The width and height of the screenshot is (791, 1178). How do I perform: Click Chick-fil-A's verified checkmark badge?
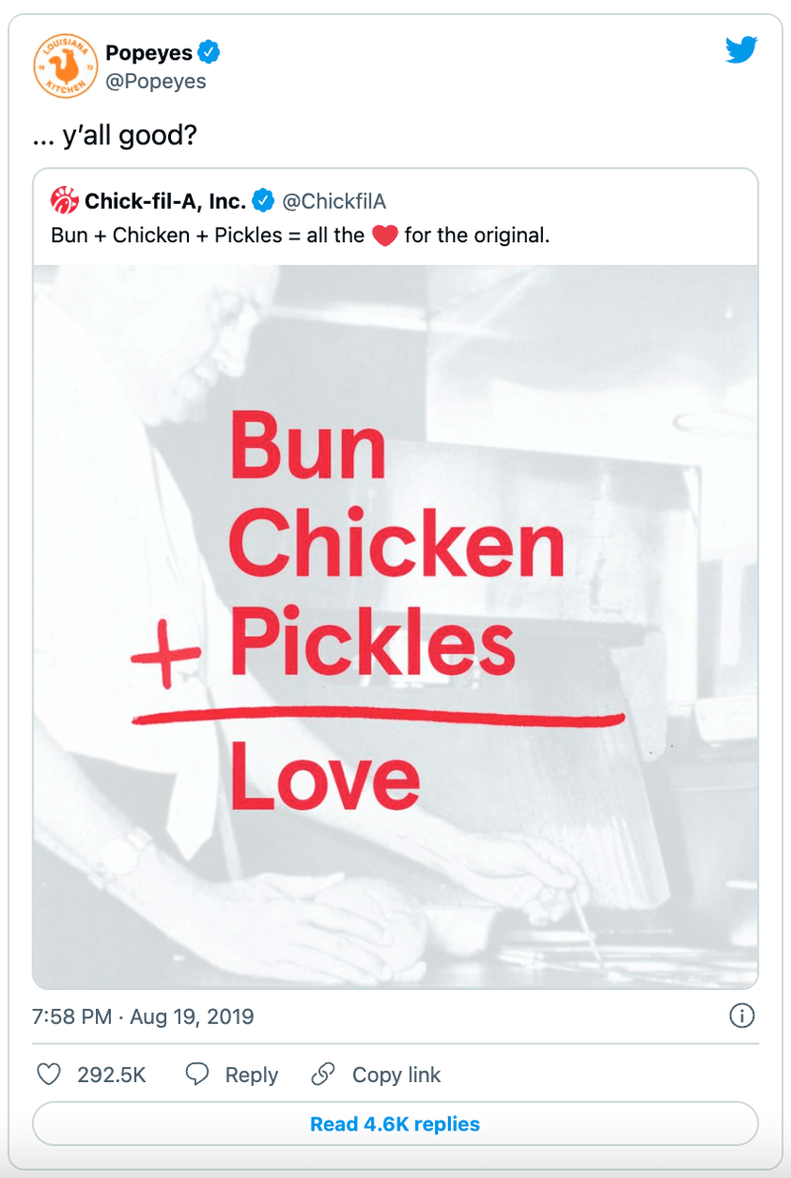[262, 200]
